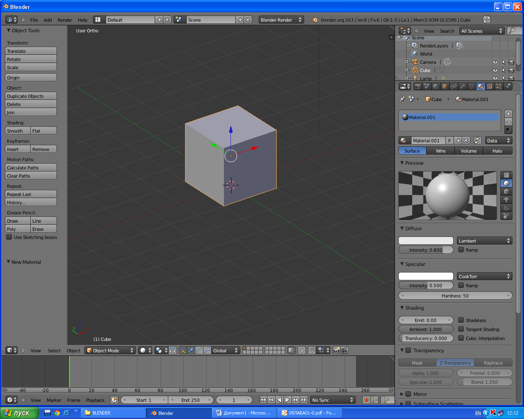524x419 pixels.
Task: Enable Shadeless checkbox
Action: click(x=461, y=320)
